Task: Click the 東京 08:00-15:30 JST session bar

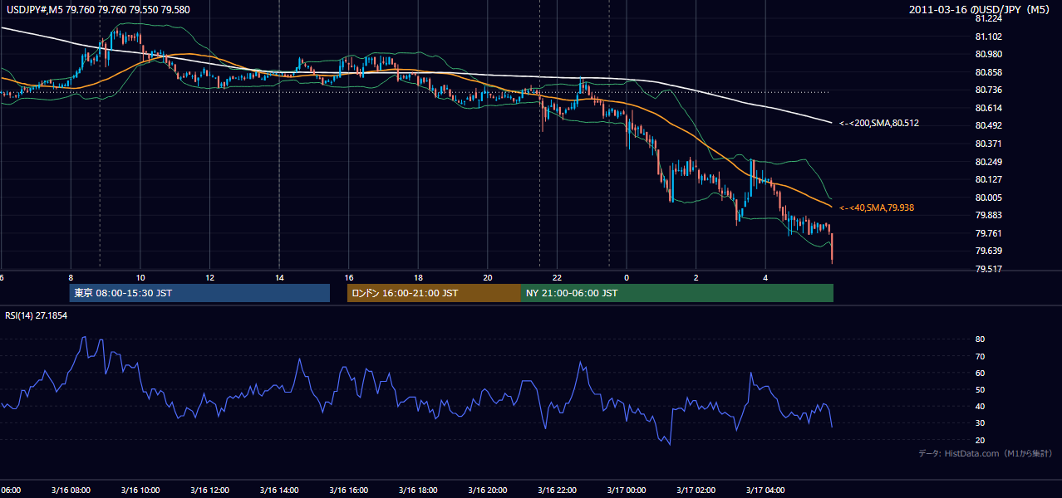Action: tap(199, 293)
